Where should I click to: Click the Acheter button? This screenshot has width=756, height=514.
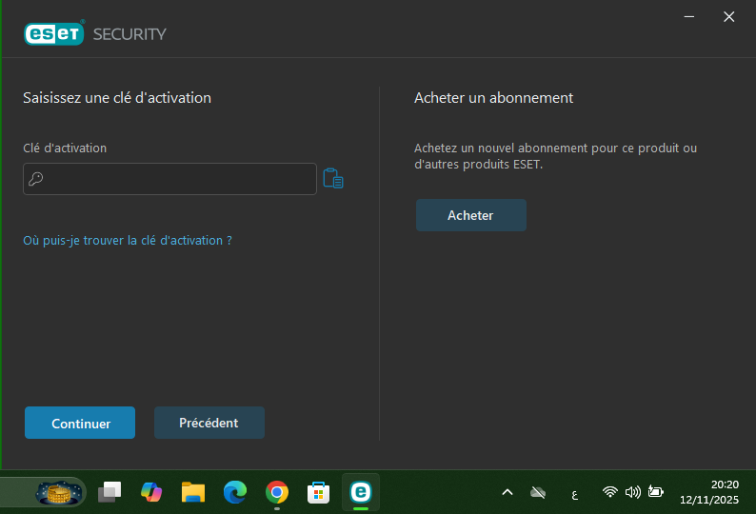[470, 215]
